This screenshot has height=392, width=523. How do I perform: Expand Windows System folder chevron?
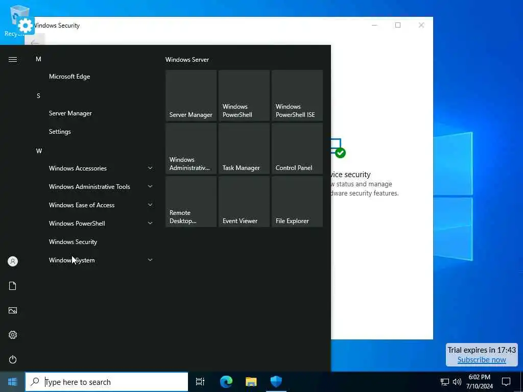pos(150,260)
